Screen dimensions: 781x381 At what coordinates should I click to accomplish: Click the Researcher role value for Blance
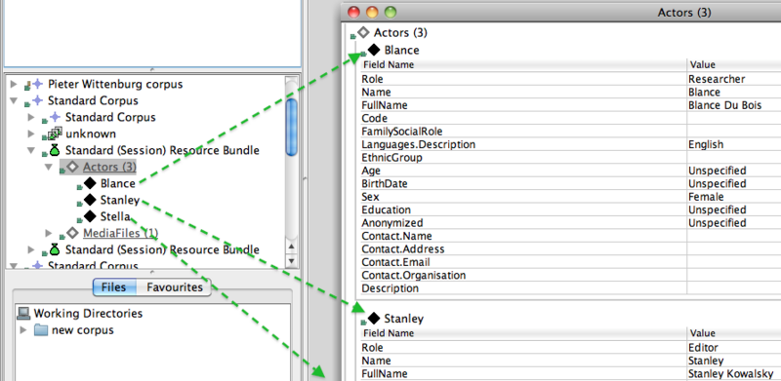(717, 79)
